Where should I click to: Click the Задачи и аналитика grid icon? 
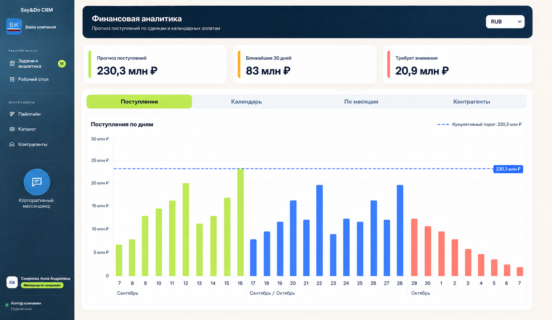12,64
